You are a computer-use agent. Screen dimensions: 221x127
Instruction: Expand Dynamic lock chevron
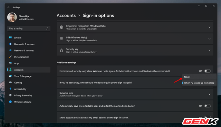point(210,94)
